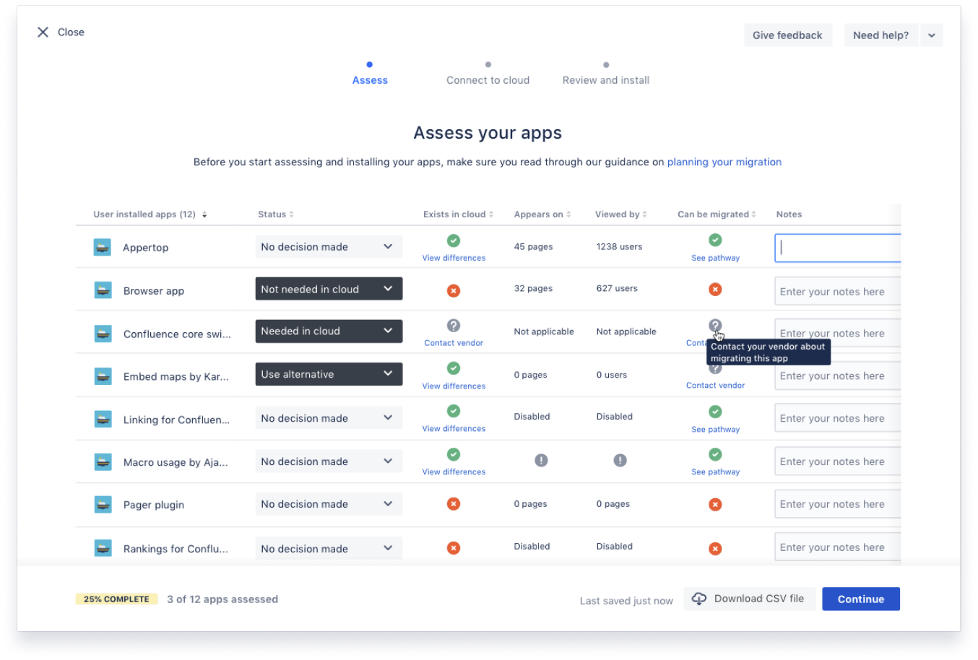
Task: Open Confluence core Contact vendor link under Exists in cloud
Action: pyautogui.click(x=454, y=343)
